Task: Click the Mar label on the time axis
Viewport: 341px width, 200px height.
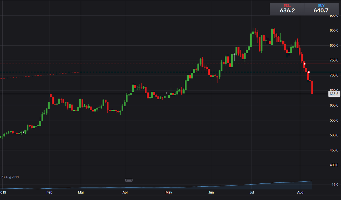Action: pyautogui.click(x=81, y=192)
